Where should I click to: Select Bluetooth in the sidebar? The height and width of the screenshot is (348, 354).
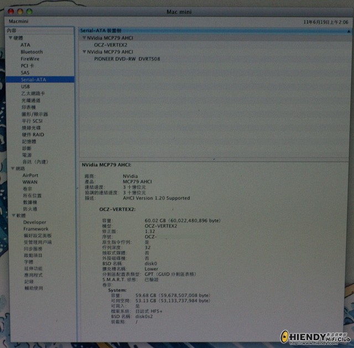[32, 52]
